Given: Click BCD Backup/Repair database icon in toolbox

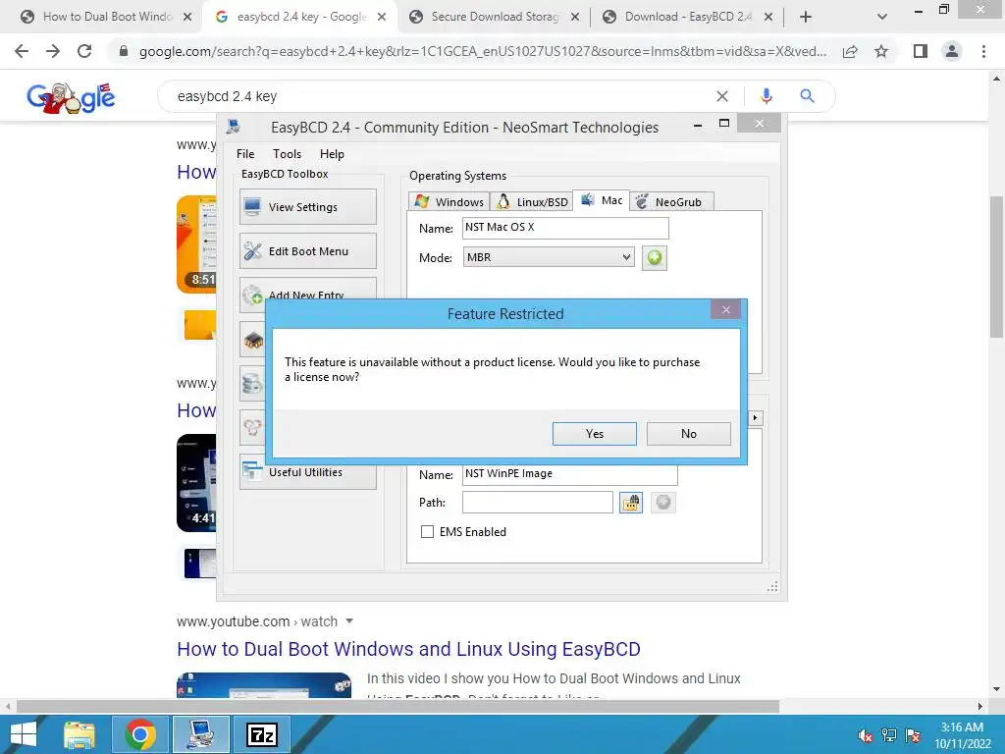Looking at the screenshot, I should pos(252,383).
